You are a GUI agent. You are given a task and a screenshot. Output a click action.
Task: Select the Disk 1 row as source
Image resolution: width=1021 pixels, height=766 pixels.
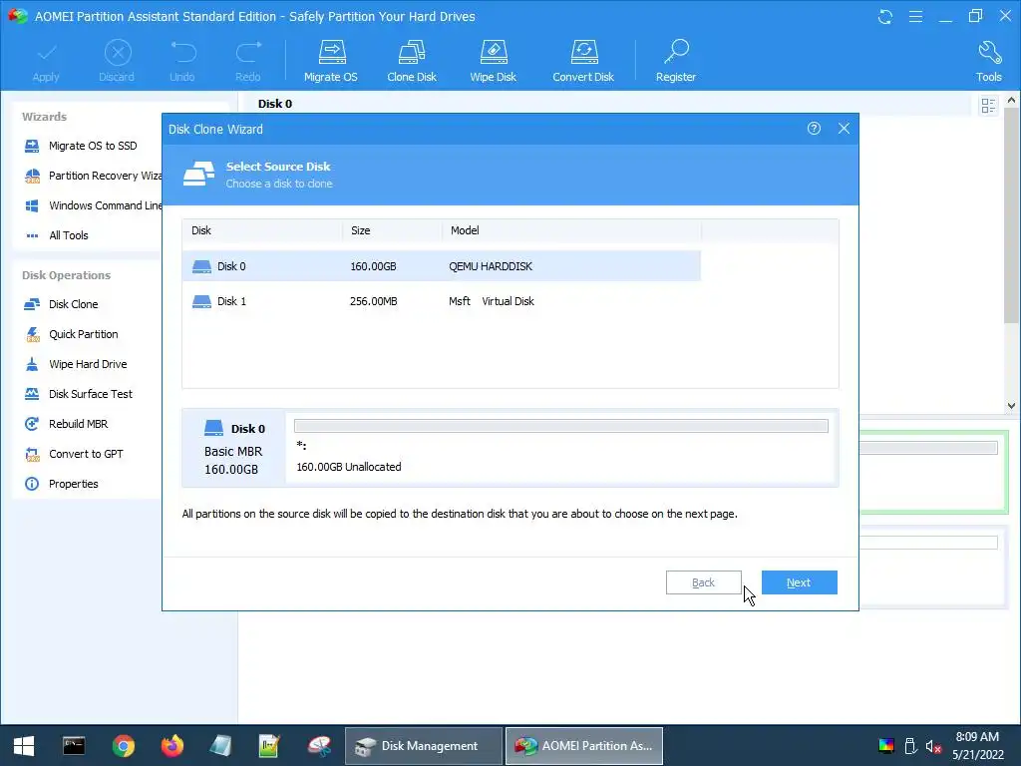pyautogui.click(x=442, y=301)
